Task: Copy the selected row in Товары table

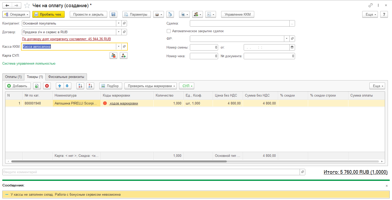Action: (x=37, y=86)
